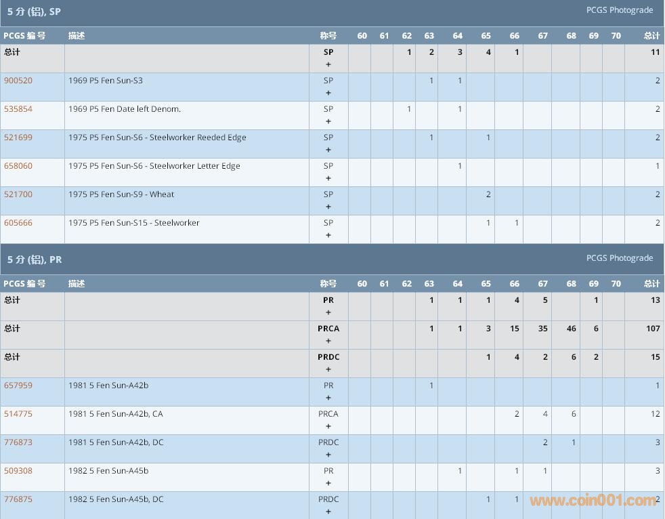
Task: Click PCGS 编号 column header in SP table
Action: [x=24, y=36]
